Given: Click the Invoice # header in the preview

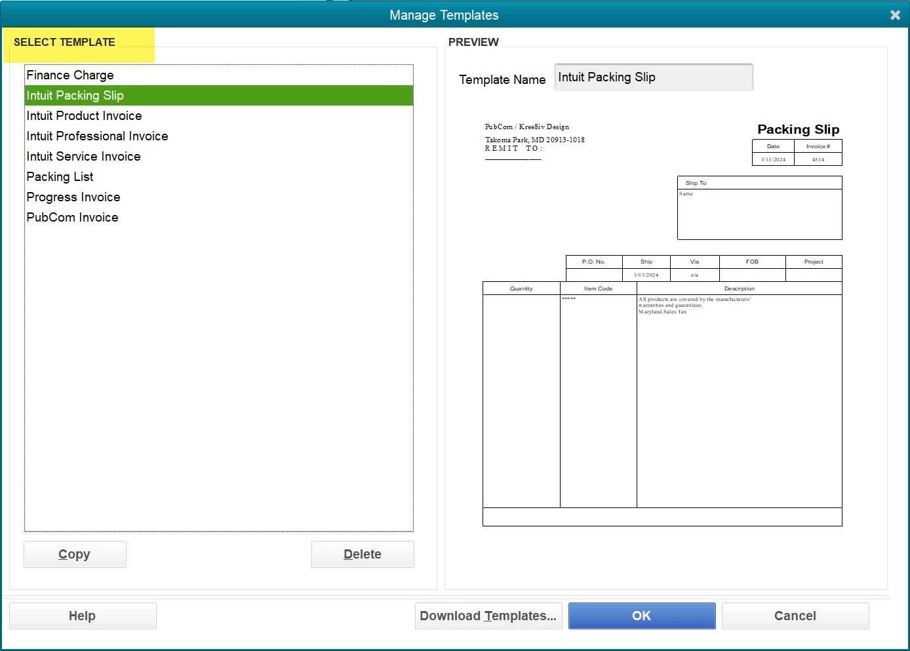Looking at the screenshot, I should [x=818, y=146].
